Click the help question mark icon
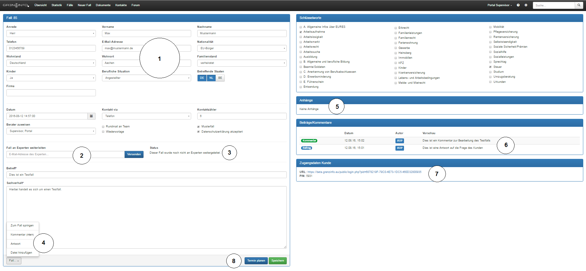This screenshot has width=586, height=271. 518,5
